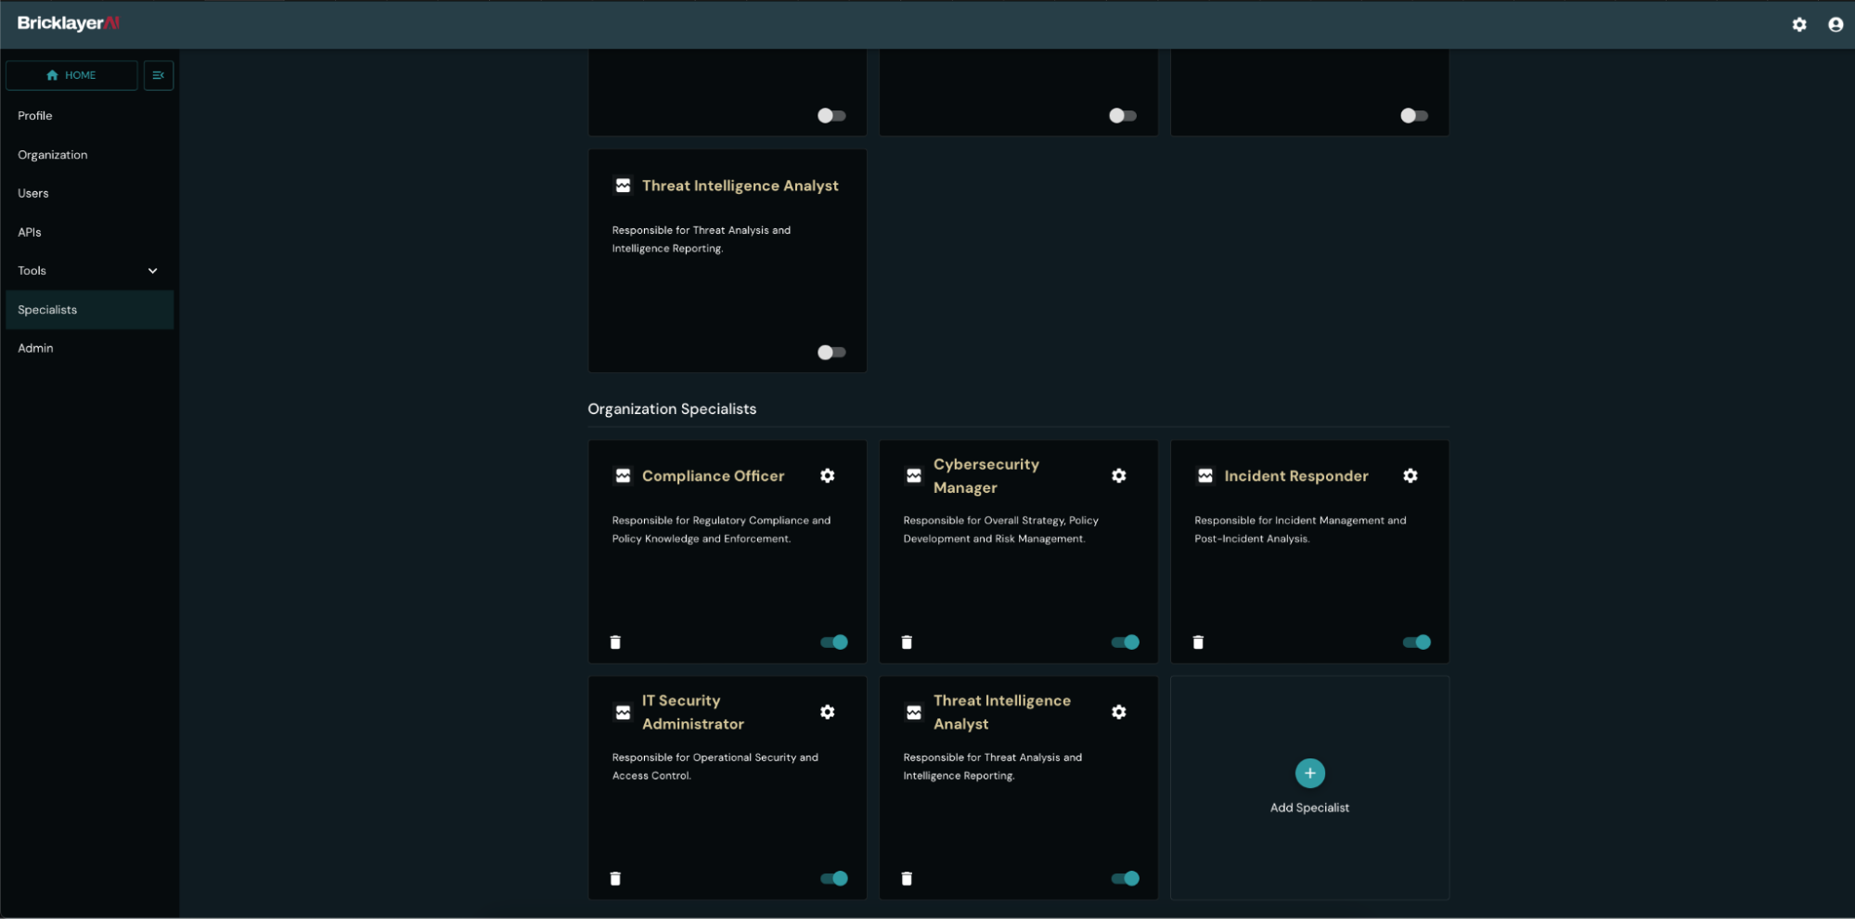1855x919 pixels.
Task: Collapse the Tools section in sidebar
Action: pyautogui.click(x=153, y=270)
